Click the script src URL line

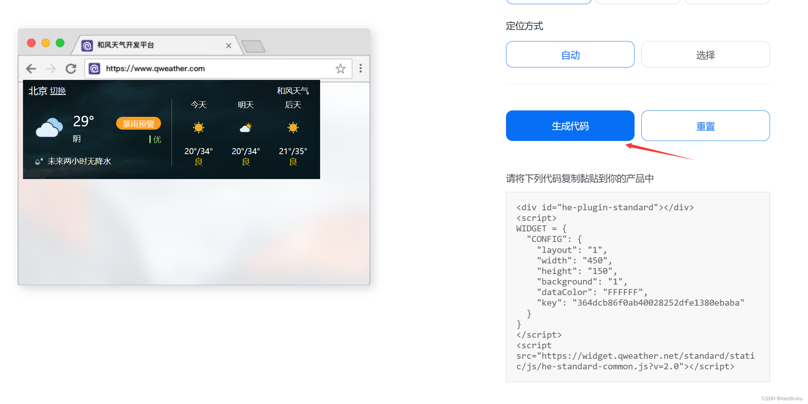tap(635, 361)
